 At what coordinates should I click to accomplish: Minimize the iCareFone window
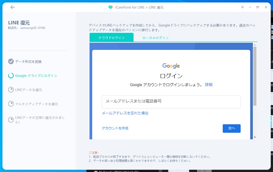point(250,7)
